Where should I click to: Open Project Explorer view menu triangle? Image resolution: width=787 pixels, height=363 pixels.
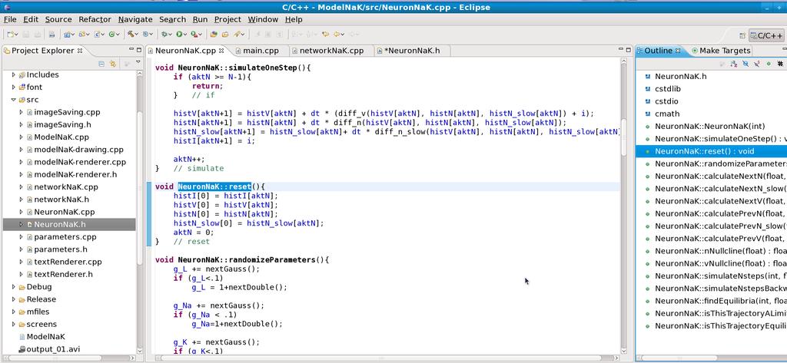pyautogui.click(x=138, y=63)
